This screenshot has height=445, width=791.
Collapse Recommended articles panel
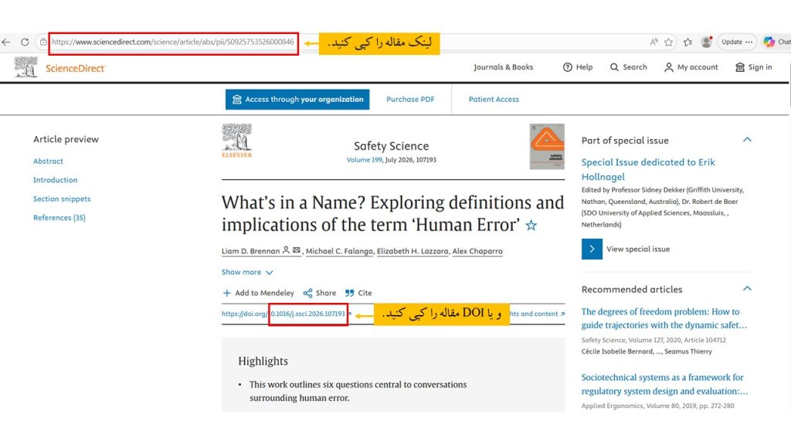pos(747,289)
